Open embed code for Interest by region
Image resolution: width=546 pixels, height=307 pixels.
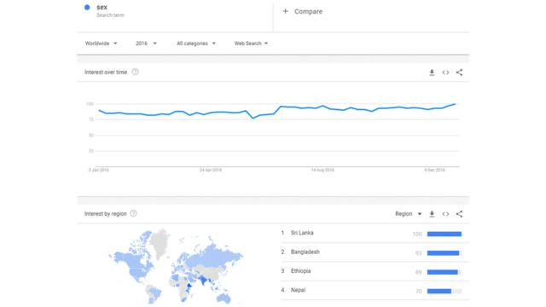445,214
